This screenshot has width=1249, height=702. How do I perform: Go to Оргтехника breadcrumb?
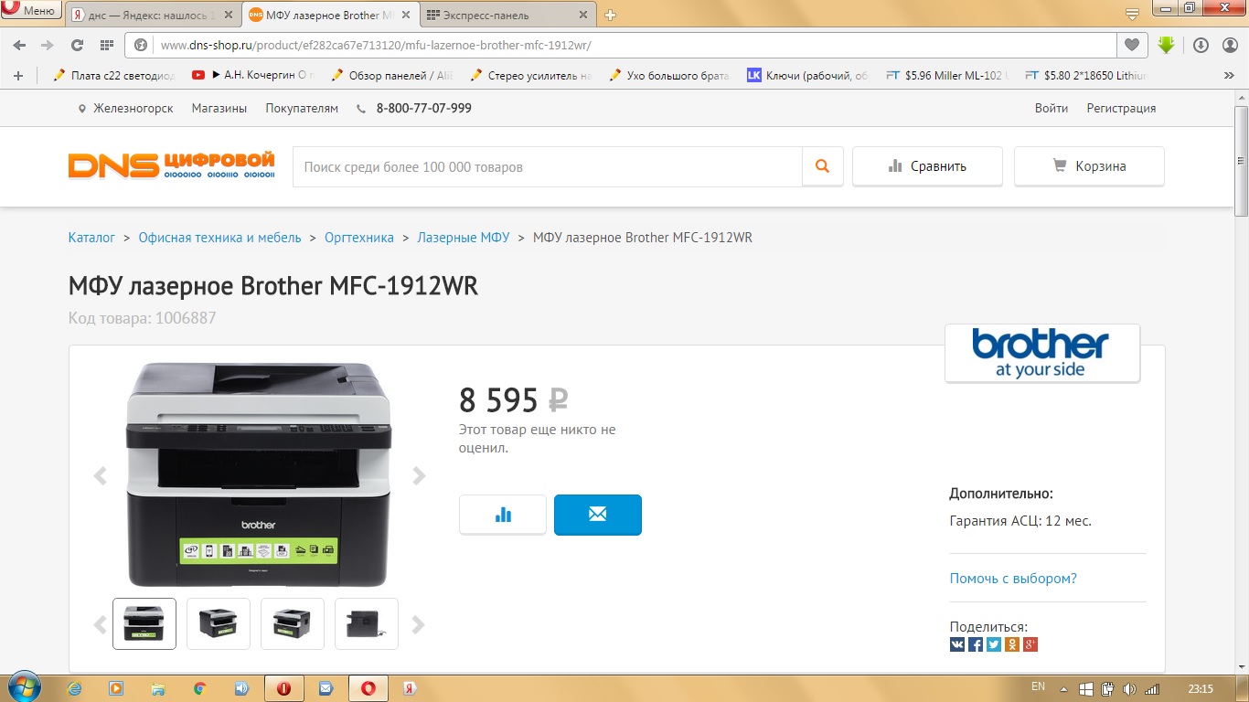coord(359,238)
